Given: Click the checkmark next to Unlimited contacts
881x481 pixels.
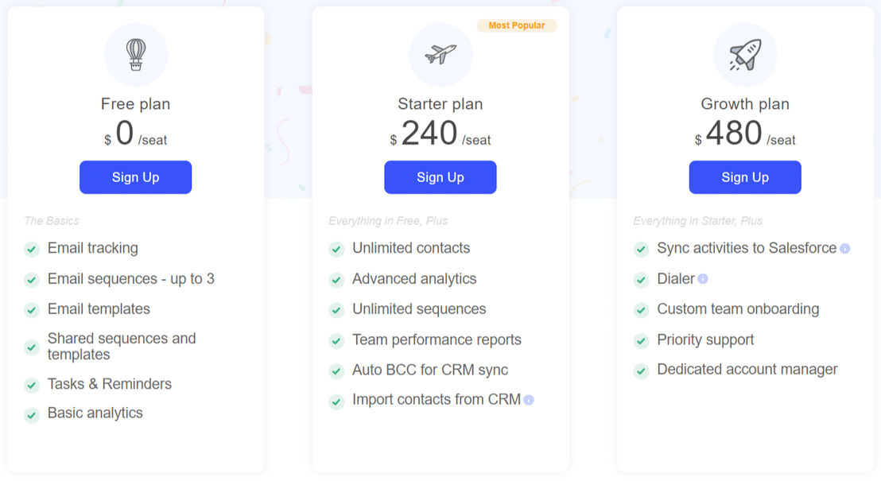Looking at the screenshot, I should click(x=336, y=249).
